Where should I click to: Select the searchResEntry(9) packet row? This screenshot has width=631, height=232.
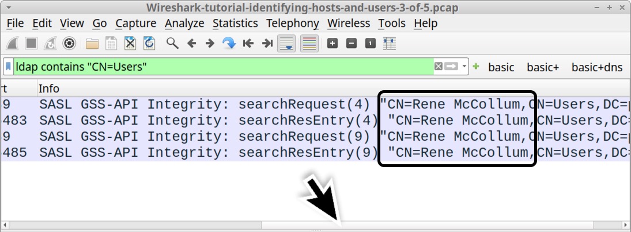[x=316, y=153]
